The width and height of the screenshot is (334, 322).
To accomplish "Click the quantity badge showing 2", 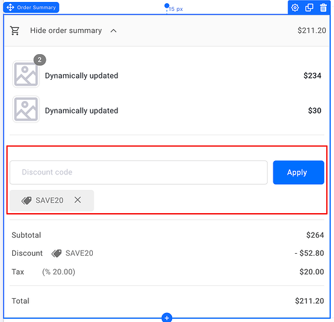I will (x=40, y=60).
